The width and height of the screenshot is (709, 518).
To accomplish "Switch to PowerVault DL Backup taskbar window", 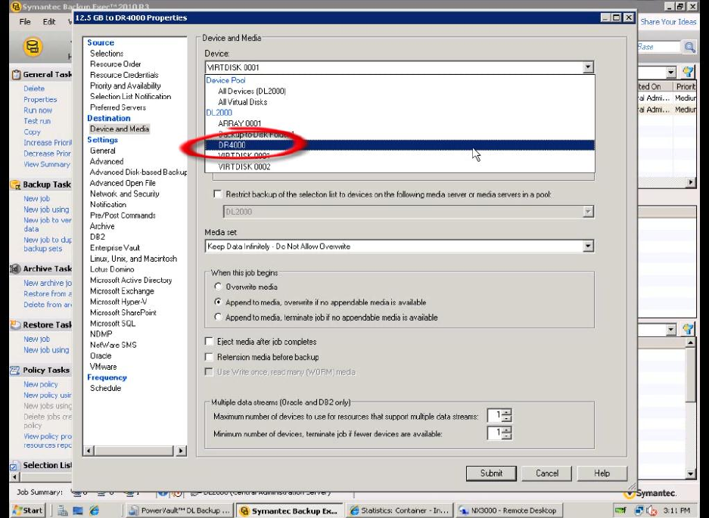I will click(179, 510).
